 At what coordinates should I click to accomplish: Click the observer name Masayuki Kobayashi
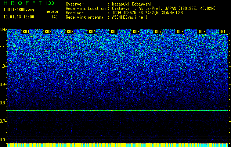pyautogui.click(x=131, y=4)
